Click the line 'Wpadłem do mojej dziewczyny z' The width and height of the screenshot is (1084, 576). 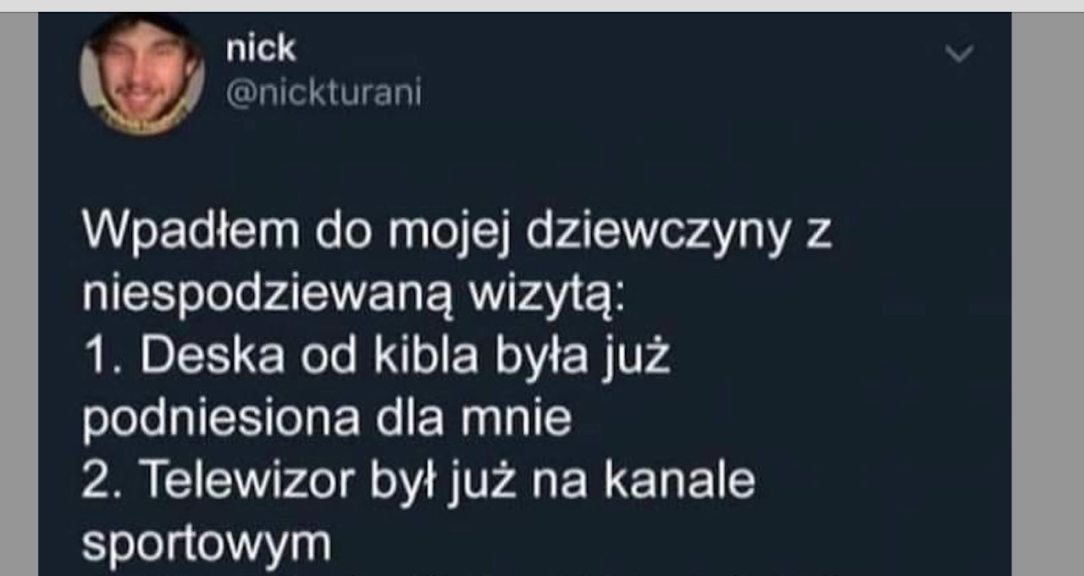coord(457,234)
